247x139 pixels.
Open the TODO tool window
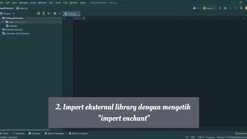click(x=4, y=134)
